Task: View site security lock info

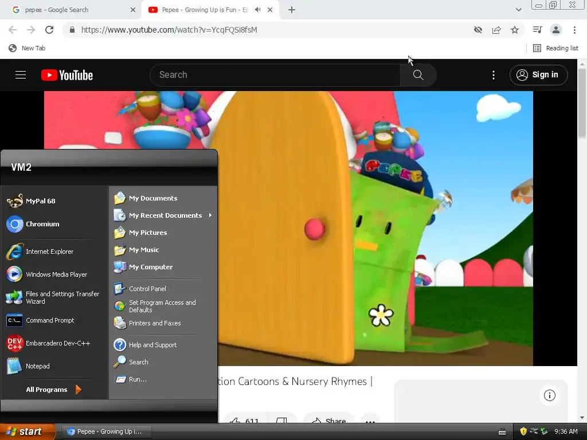Action: [72, 30]
